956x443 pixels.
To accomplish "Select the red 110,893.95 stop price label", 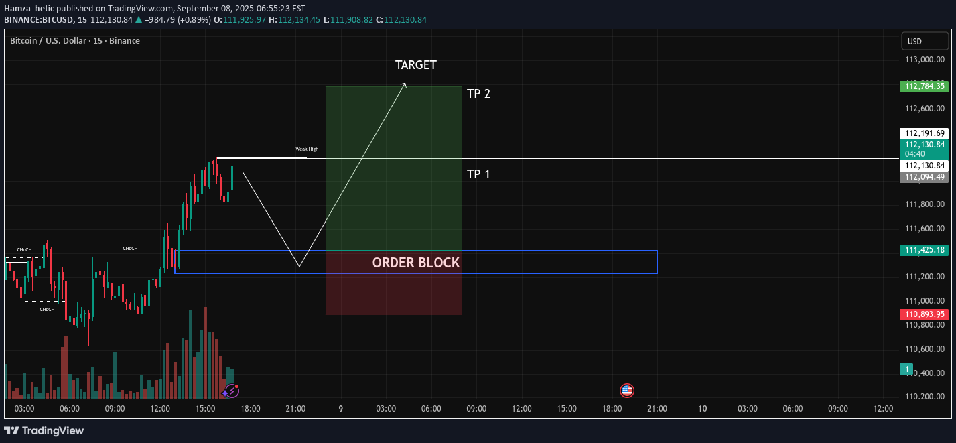I will tap(924, 314).
